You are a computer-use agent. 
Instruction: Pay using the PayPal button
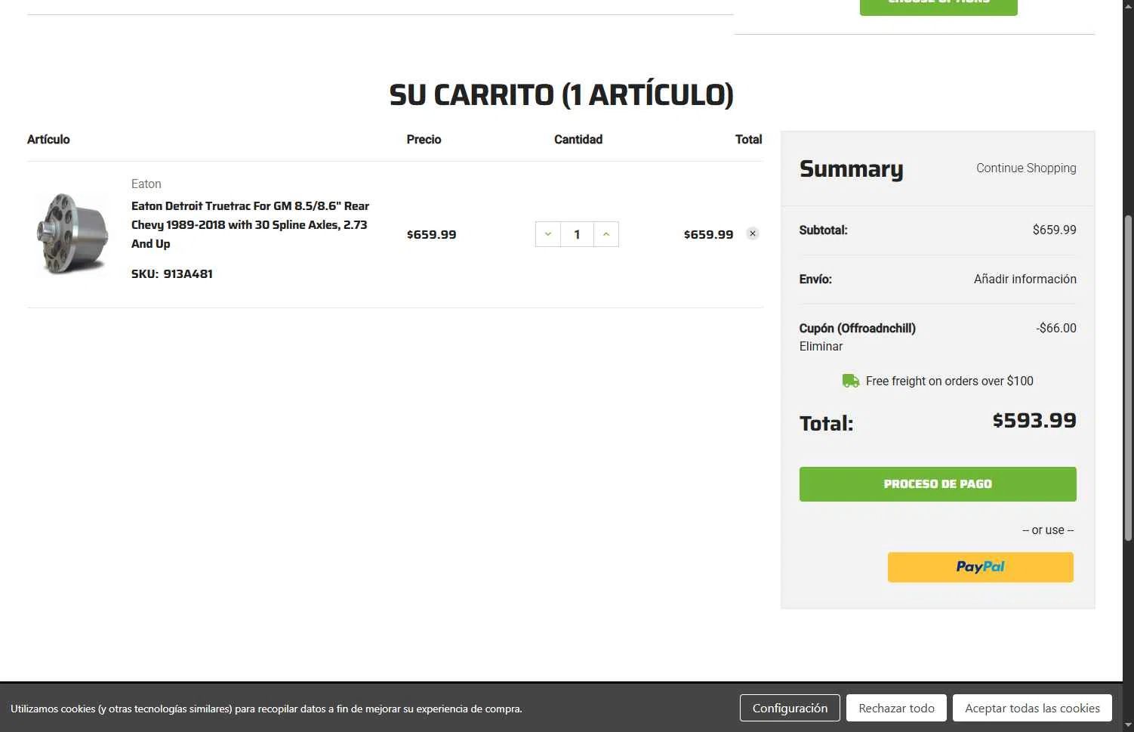point(980,567)
